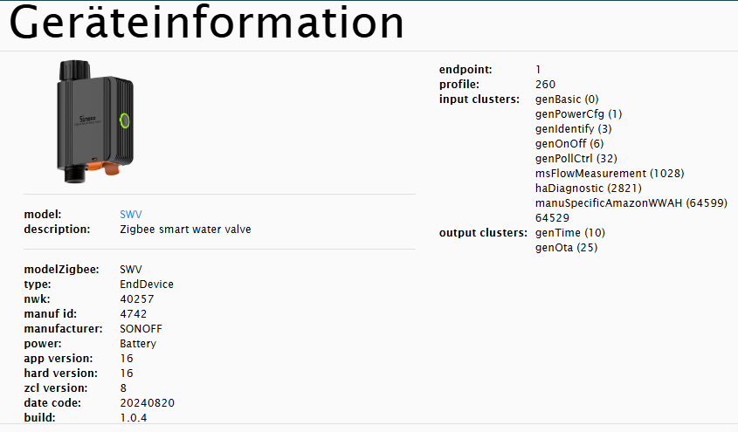Click the manufacturer value SONOFF

[x=141, y=329]
